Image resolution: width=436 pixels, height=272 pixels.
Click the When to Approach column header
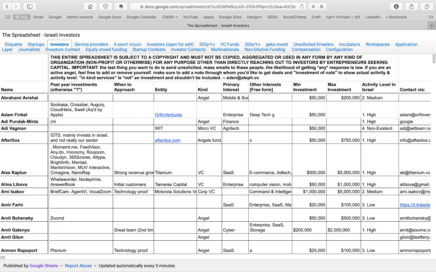click(133, 87)
